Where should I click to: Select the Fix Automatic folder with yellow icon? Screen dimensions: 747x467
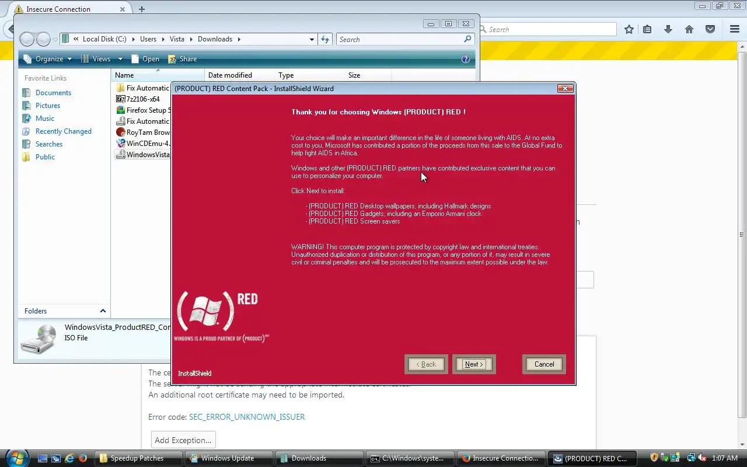click(142, 88)
